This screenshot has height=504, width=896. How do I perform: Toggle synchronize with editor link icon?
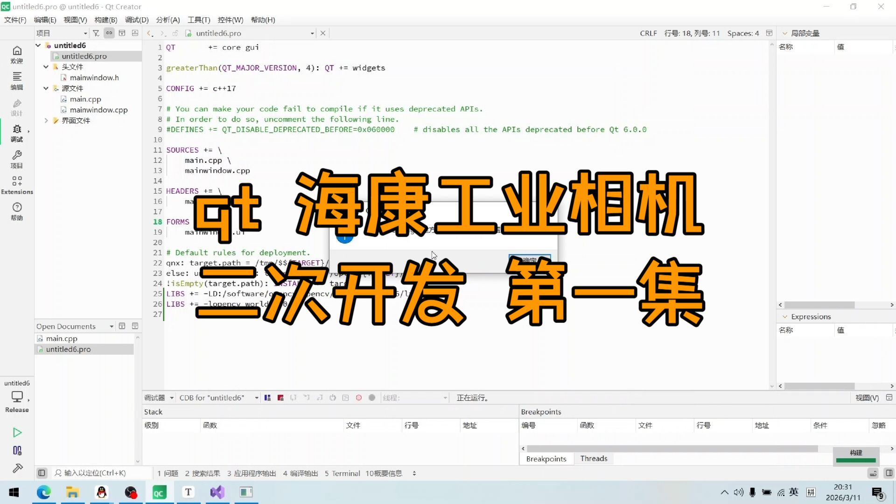pos(109,33)
